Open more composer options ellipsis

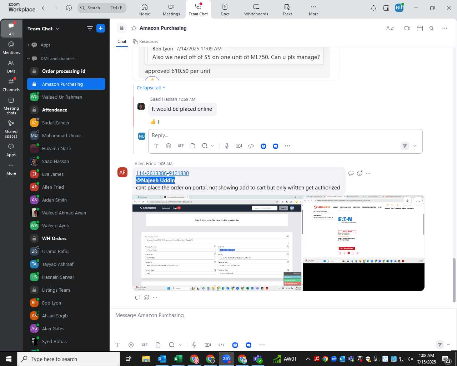[x=262, y=345]
